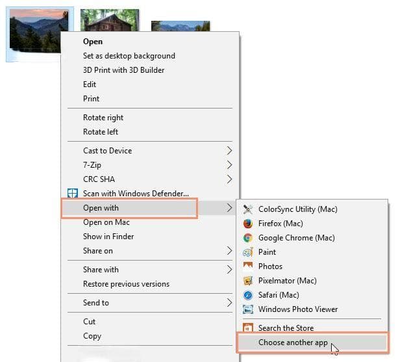Click the Google Chrome icon in submenu
The width and height of the screenshot is (398, 362).
click(x=248, y=238)
